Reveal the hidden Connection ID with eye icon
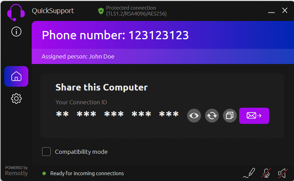 (x=194, y=116)
